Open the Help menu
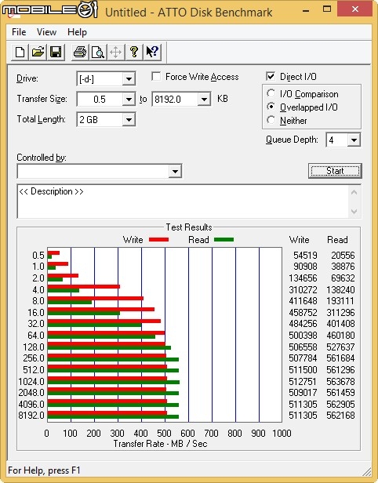378x483 pixels. [x=77, y=32]
